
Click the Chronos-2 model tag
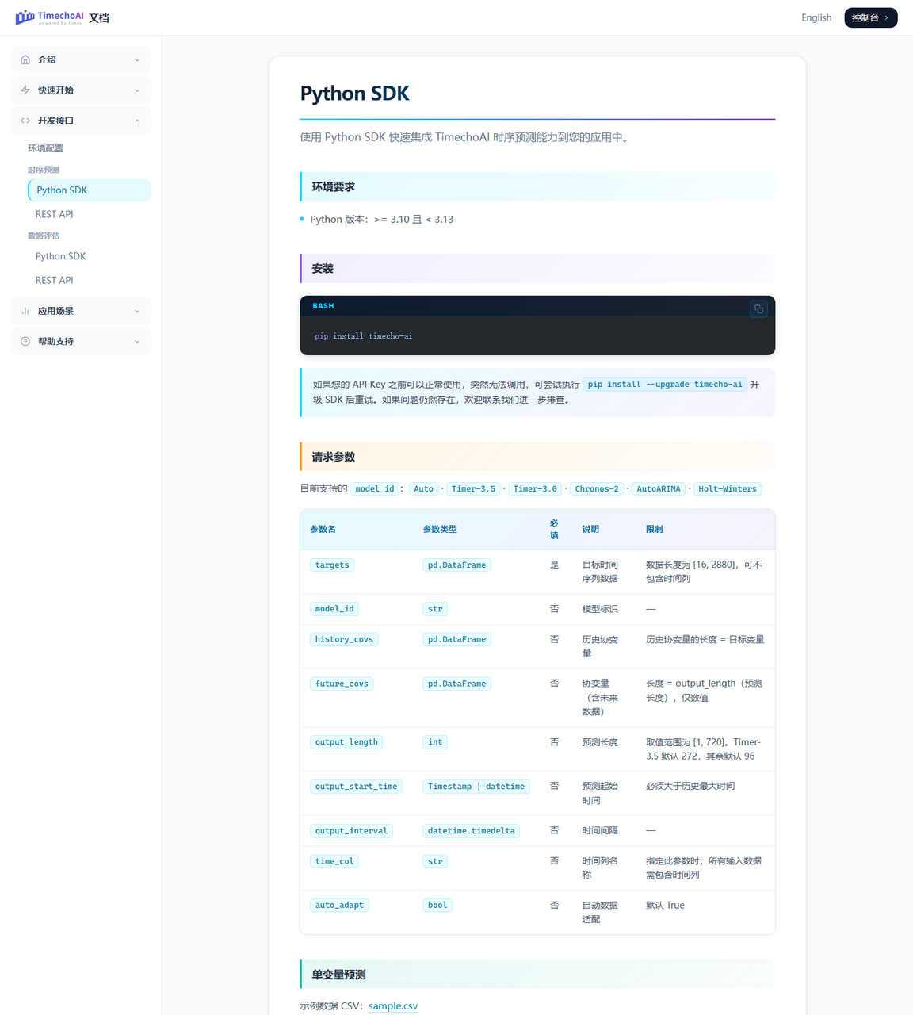point(597,489)
